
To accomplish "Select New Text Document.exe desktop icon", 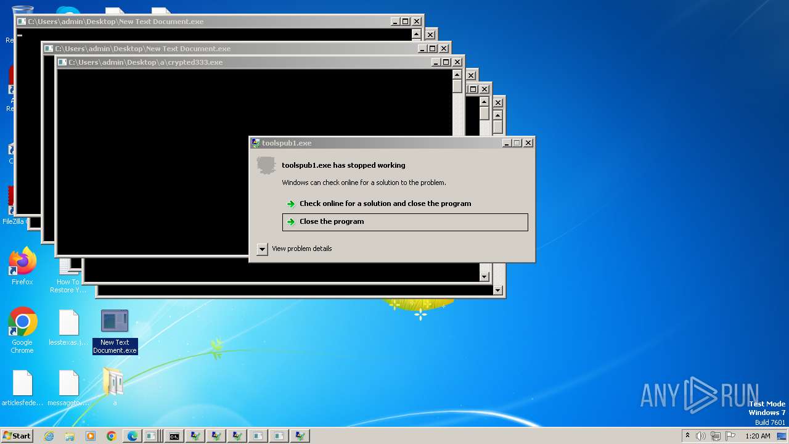I will (x=115, y=332).
